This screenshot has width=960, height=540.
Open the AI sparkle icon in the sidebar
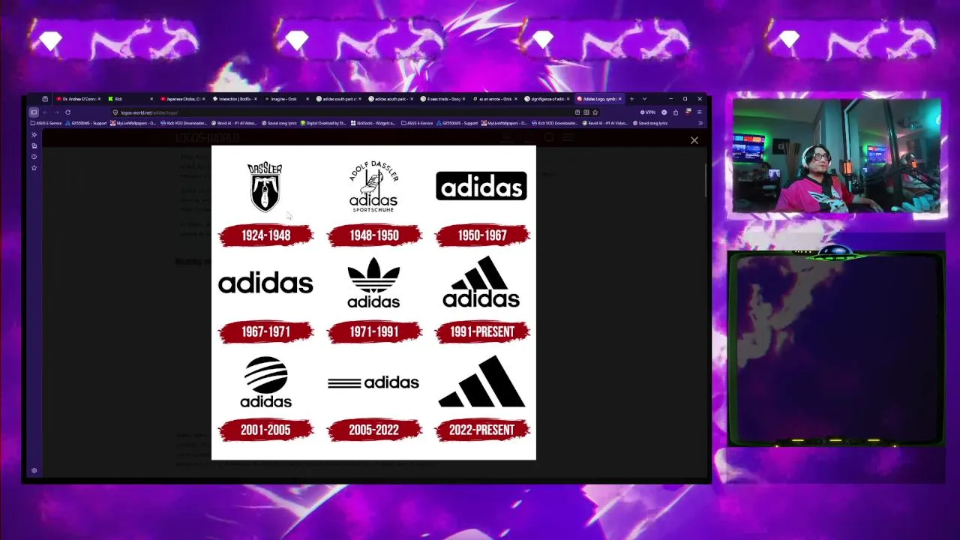click(x=34, y=135)
